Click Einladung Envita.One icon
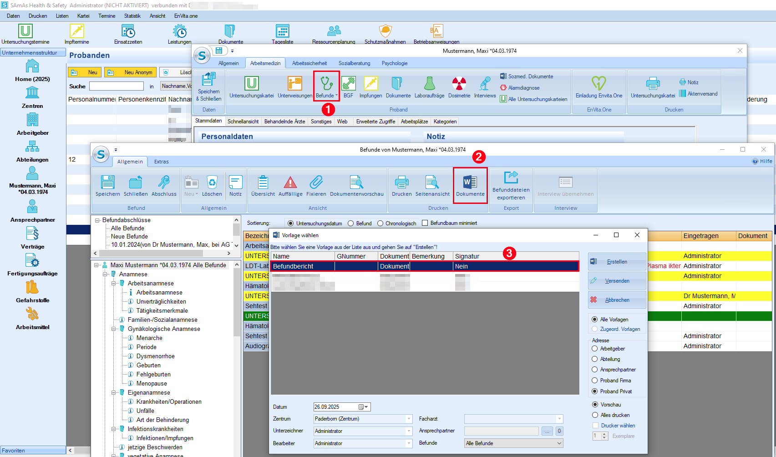Screen dimensions: 776x457 click(x=599, y=86)
